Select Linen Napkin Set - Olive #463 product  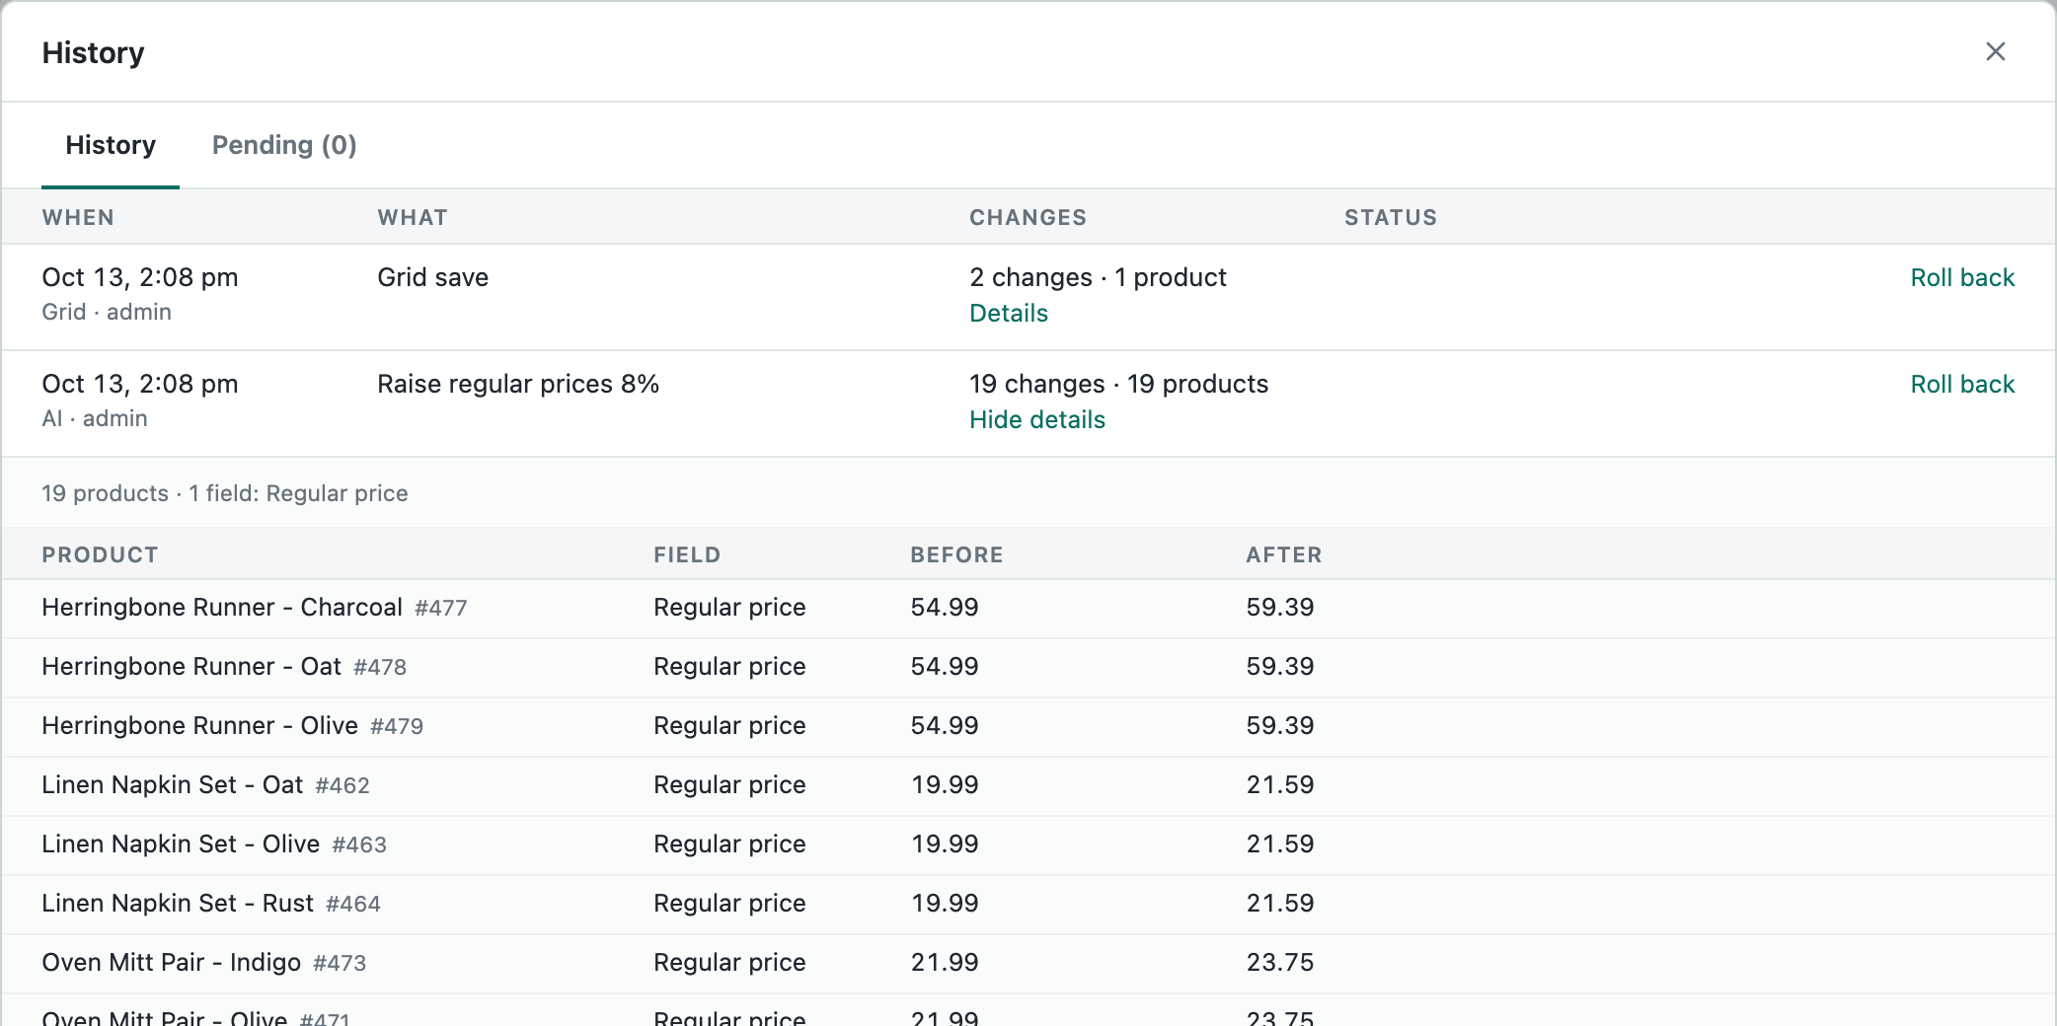pos(214,843)
